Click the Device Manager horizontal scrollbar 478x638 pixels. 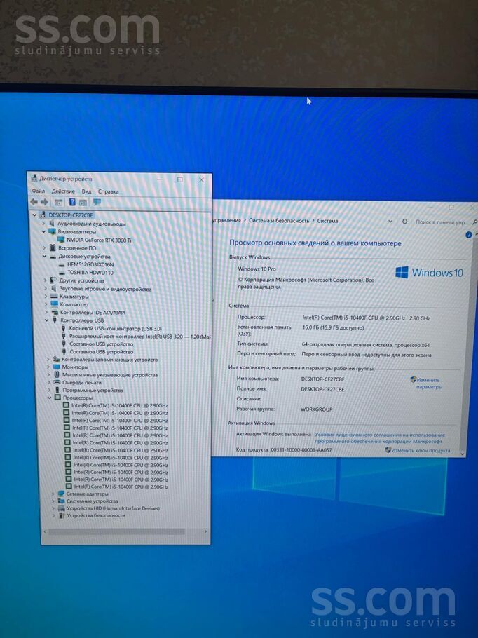coord(116,531)
